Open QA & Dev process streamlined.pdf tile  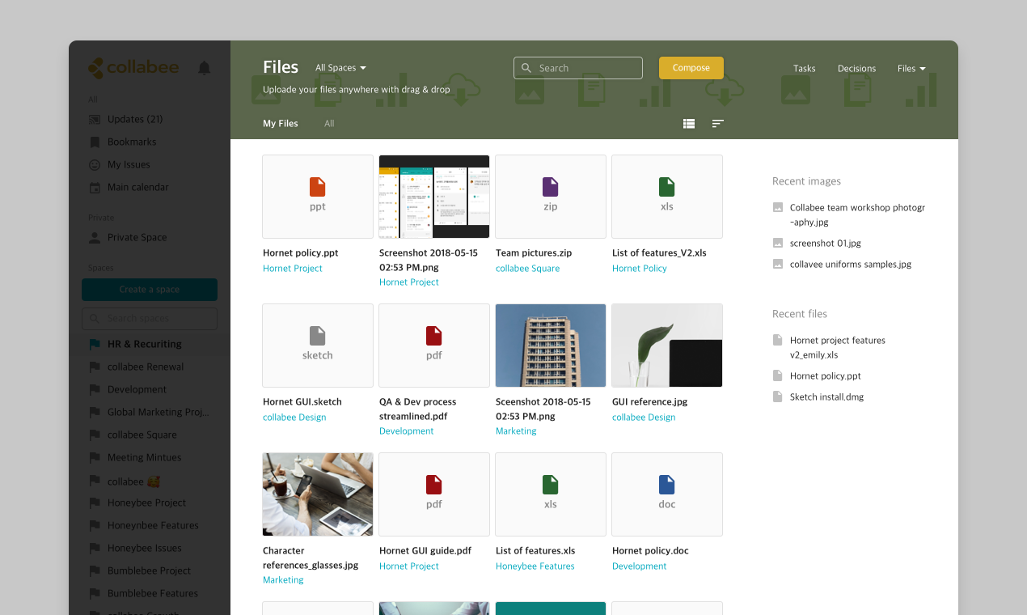[434, 346]
